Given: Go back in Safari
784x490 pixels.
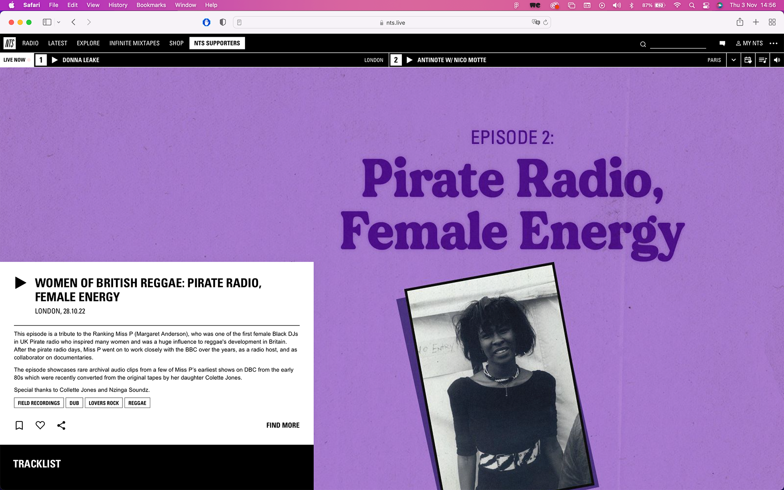Looking at the screenshot, I should pos(73,22).
